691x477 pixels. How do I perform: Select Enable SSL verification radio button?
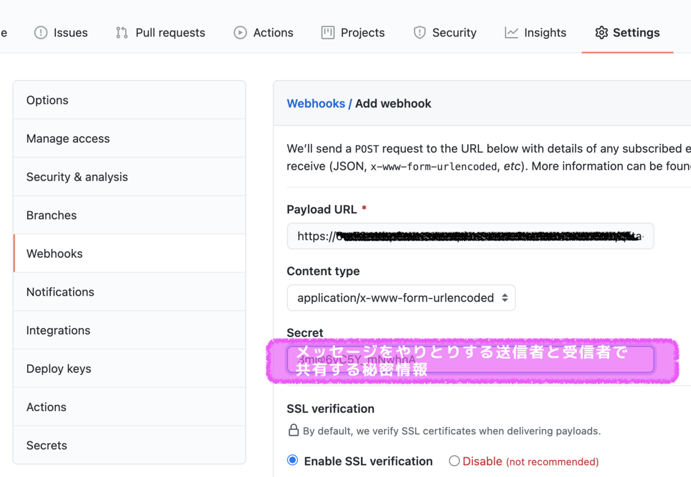click(293, 460)
